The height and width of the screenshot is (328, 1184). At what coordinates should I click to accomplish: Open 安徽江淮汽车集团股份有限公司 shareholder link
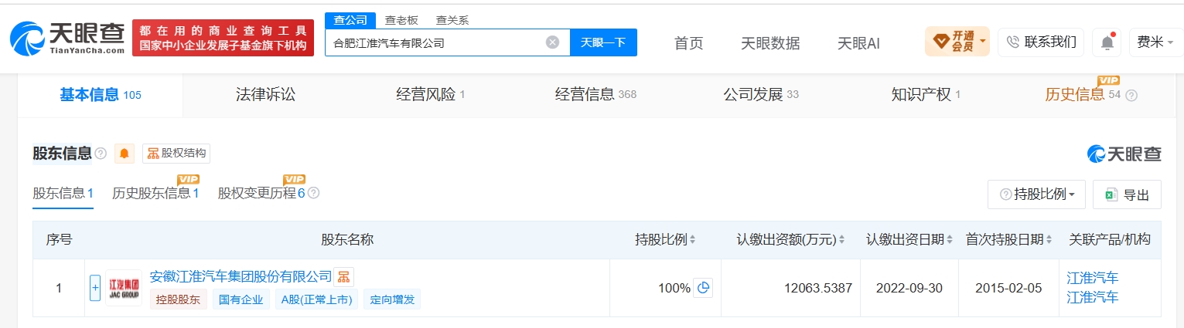point(241,276)
